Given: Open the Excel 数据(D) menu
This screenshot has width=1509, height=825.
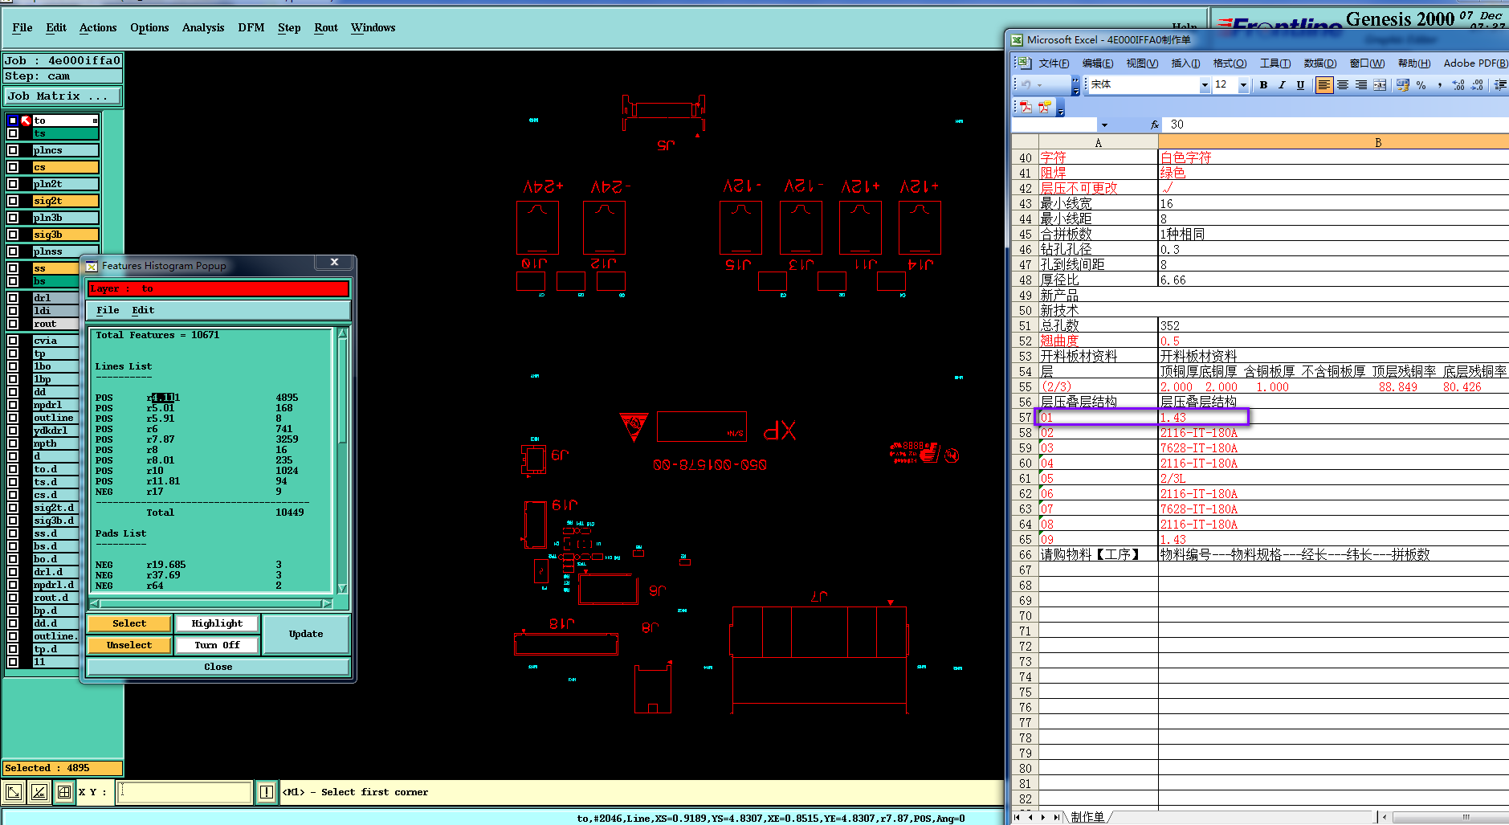Looking at the screenshot, I should pyautogui.click(x=1320, y=63).
